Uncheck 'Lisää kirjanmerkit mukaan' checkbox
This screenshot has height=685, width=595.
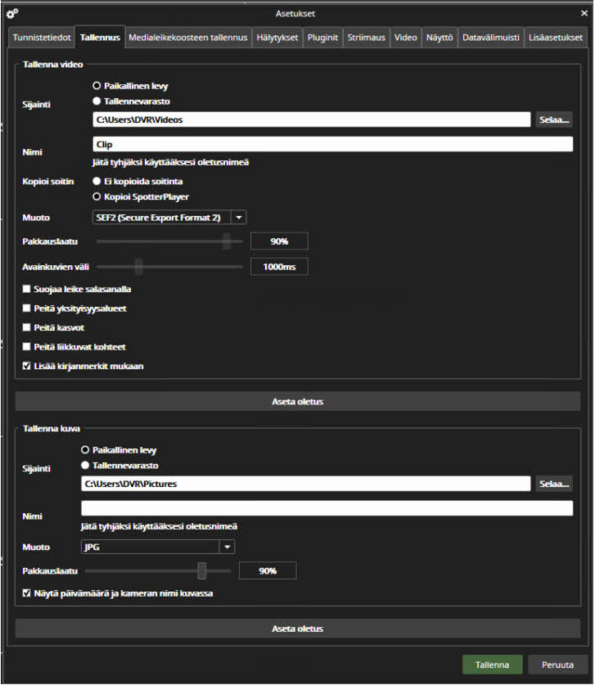coord(27,366)
